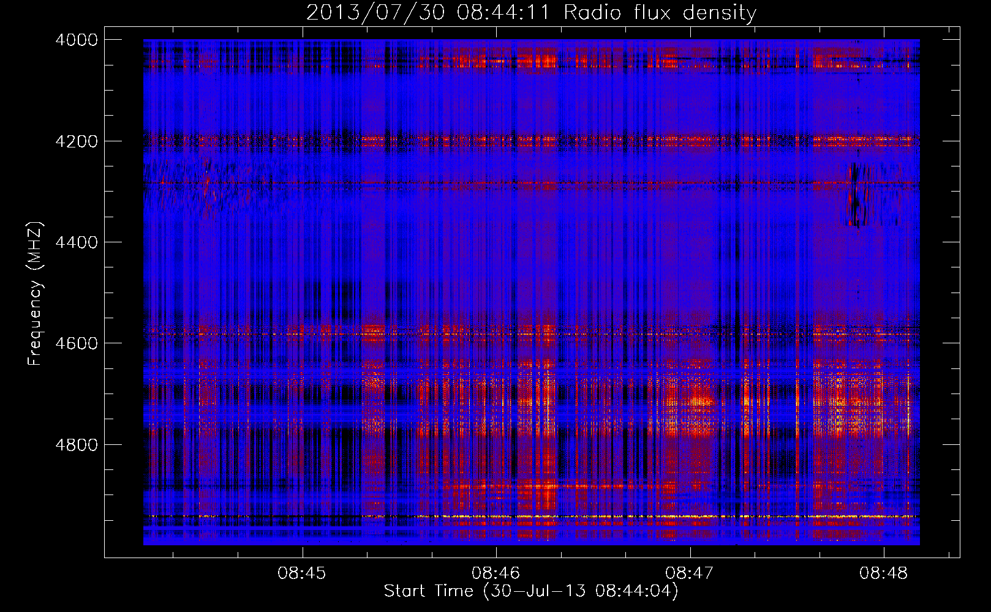Click the 4600 frequency tick label
The image size is (991, 612).
click(x=77, y=343)
